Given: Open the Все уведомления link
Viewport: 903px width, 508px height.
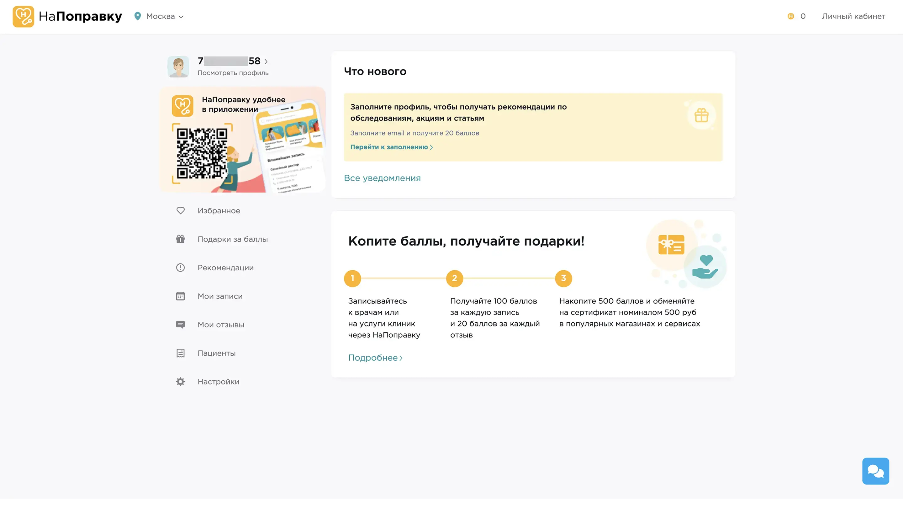Looking at the screenshot, I should 382,178.
